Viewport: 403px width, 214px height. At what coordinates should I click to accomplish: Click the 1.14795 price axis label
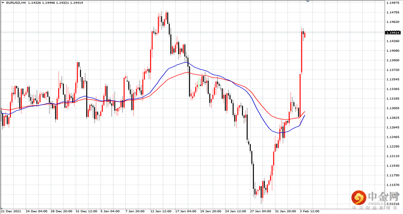click(x=393, y=12)
